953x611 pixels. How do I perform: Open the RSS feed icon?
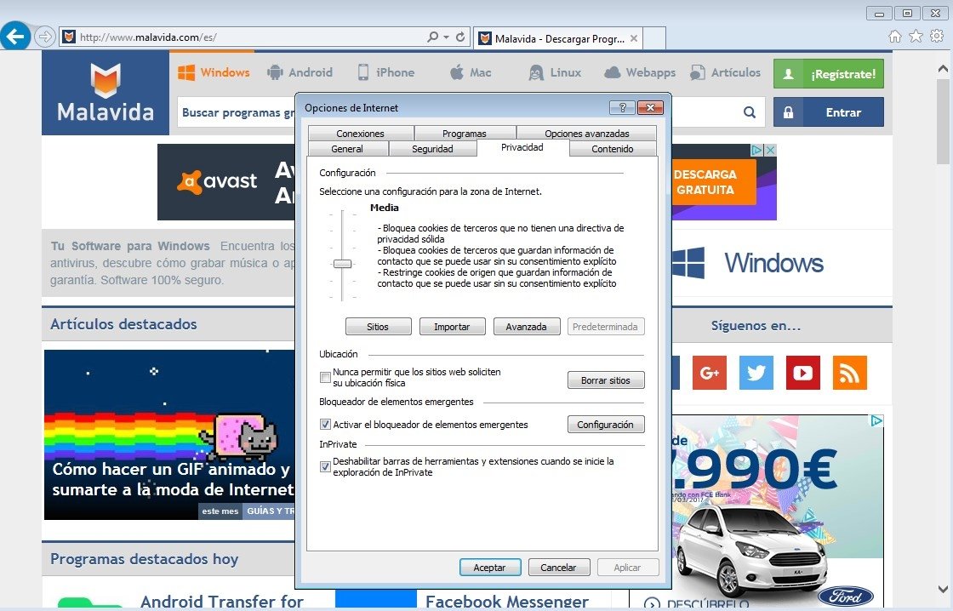tap(850, 373)
